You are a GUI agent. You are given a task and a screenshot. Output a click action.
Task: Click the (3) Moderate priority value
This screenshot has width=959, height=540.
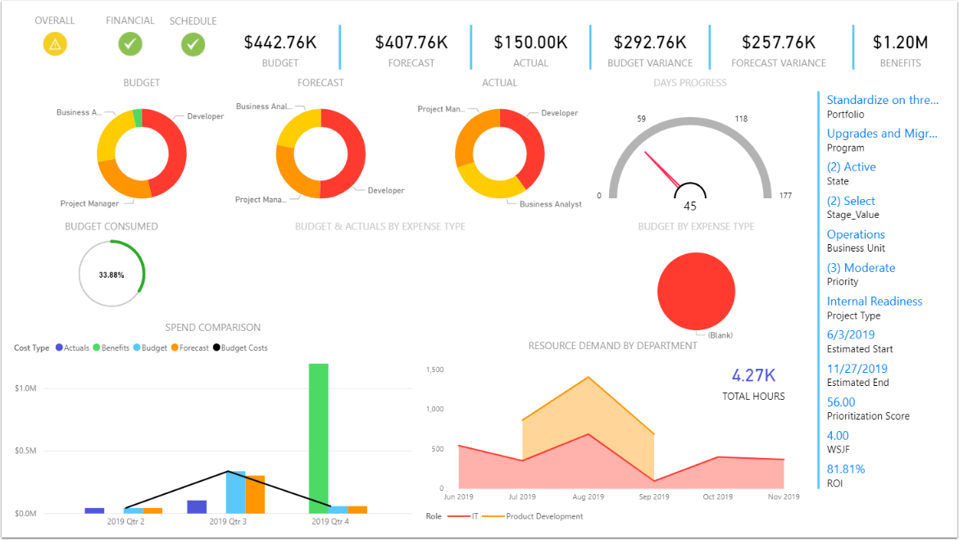point(861,268)
